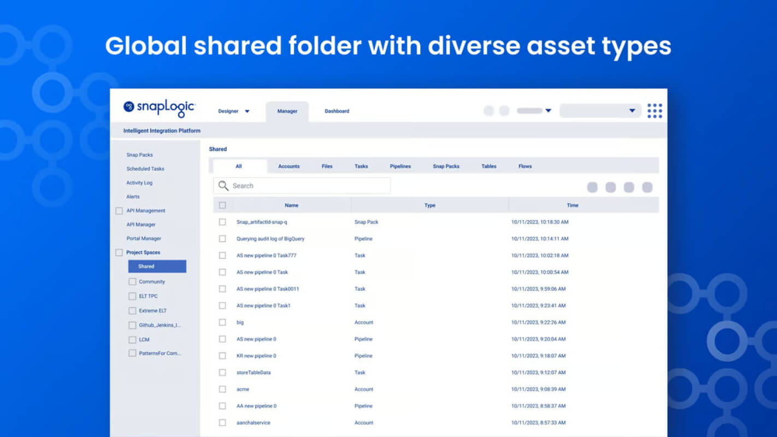The height and width of the screenshot is (437, 777).
Task: Open the Snap Packs asset tab
Action: click(x=446, y=167)
